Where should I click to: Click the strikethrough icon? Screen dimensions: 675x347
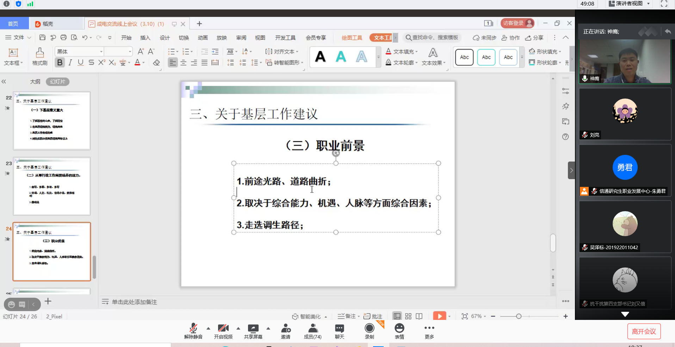pos(91,62)
